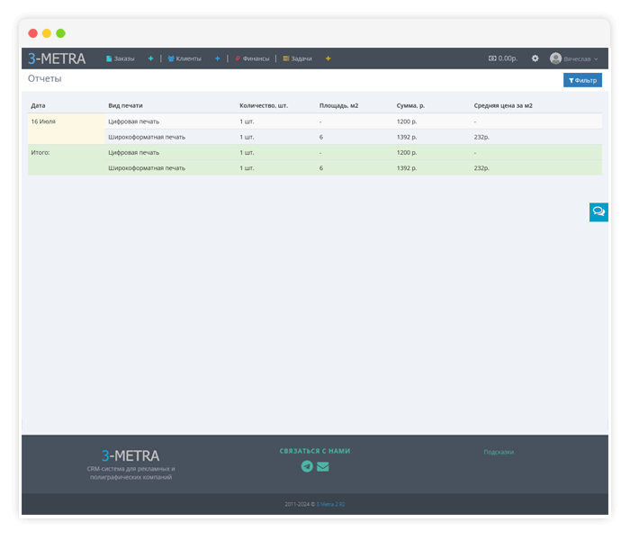Click Цифровая печать in 16 Июля row

pos(134,121)
